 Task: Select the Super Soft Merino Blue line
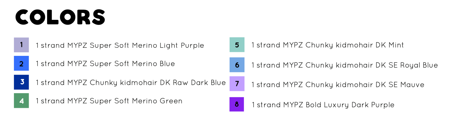coord(105,64)
